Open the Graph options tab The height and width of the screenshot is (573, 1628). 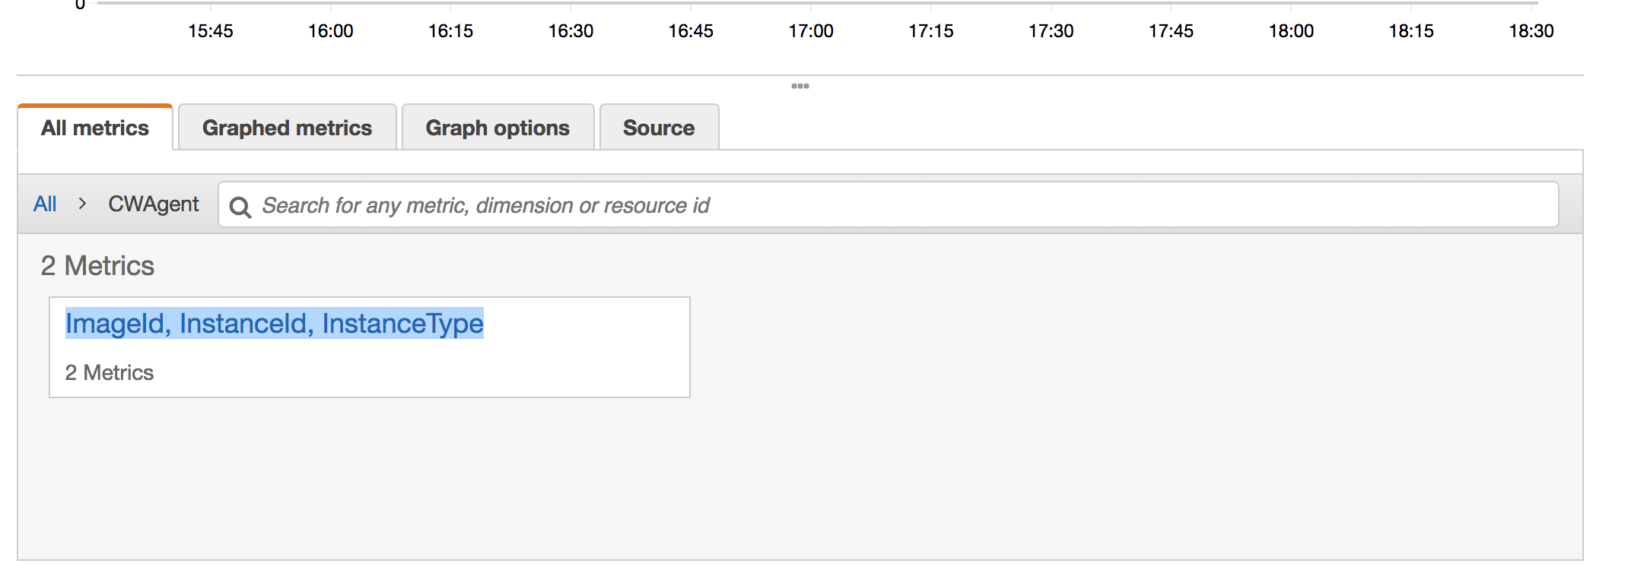pyautogui.click(x=498, y=127)
